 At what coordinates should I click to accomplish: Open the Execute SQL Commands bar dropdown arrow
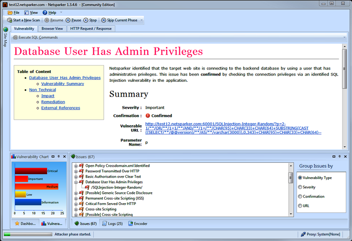click(x=345, y=37)
